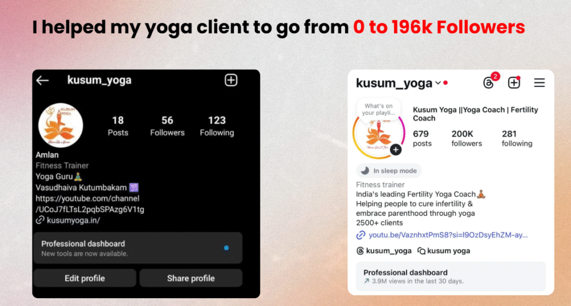Click the link icon beside kusumyoga.in/
Viewport: 571px width, 306px height.
[40, 220]
